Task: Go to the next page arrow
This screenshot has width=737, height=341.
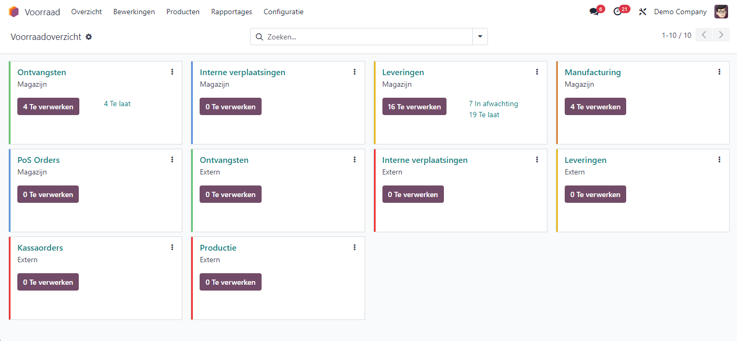Action: (x=721, y=35)
